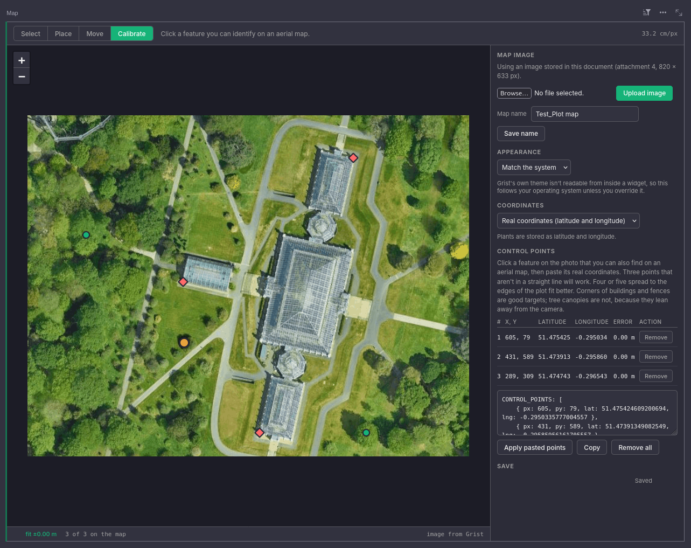This screenshot has height=548, width=691.
Task: Click the red diamond control point beside the small left greenhouse
Action: pyautogui.click(x=183, y=282)
